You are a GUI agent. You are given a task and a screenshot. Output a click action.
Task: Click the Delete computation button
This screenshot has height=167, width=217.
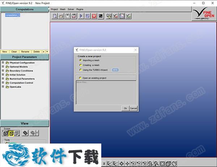(37, 52)
